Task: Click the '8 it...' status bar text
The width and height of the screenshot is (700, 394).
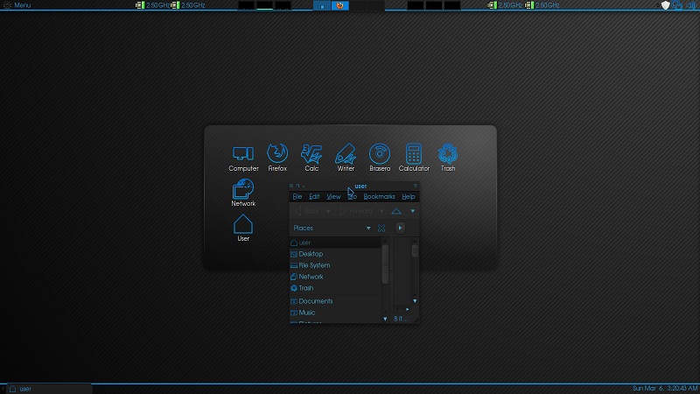Action: tap(401, 319)
